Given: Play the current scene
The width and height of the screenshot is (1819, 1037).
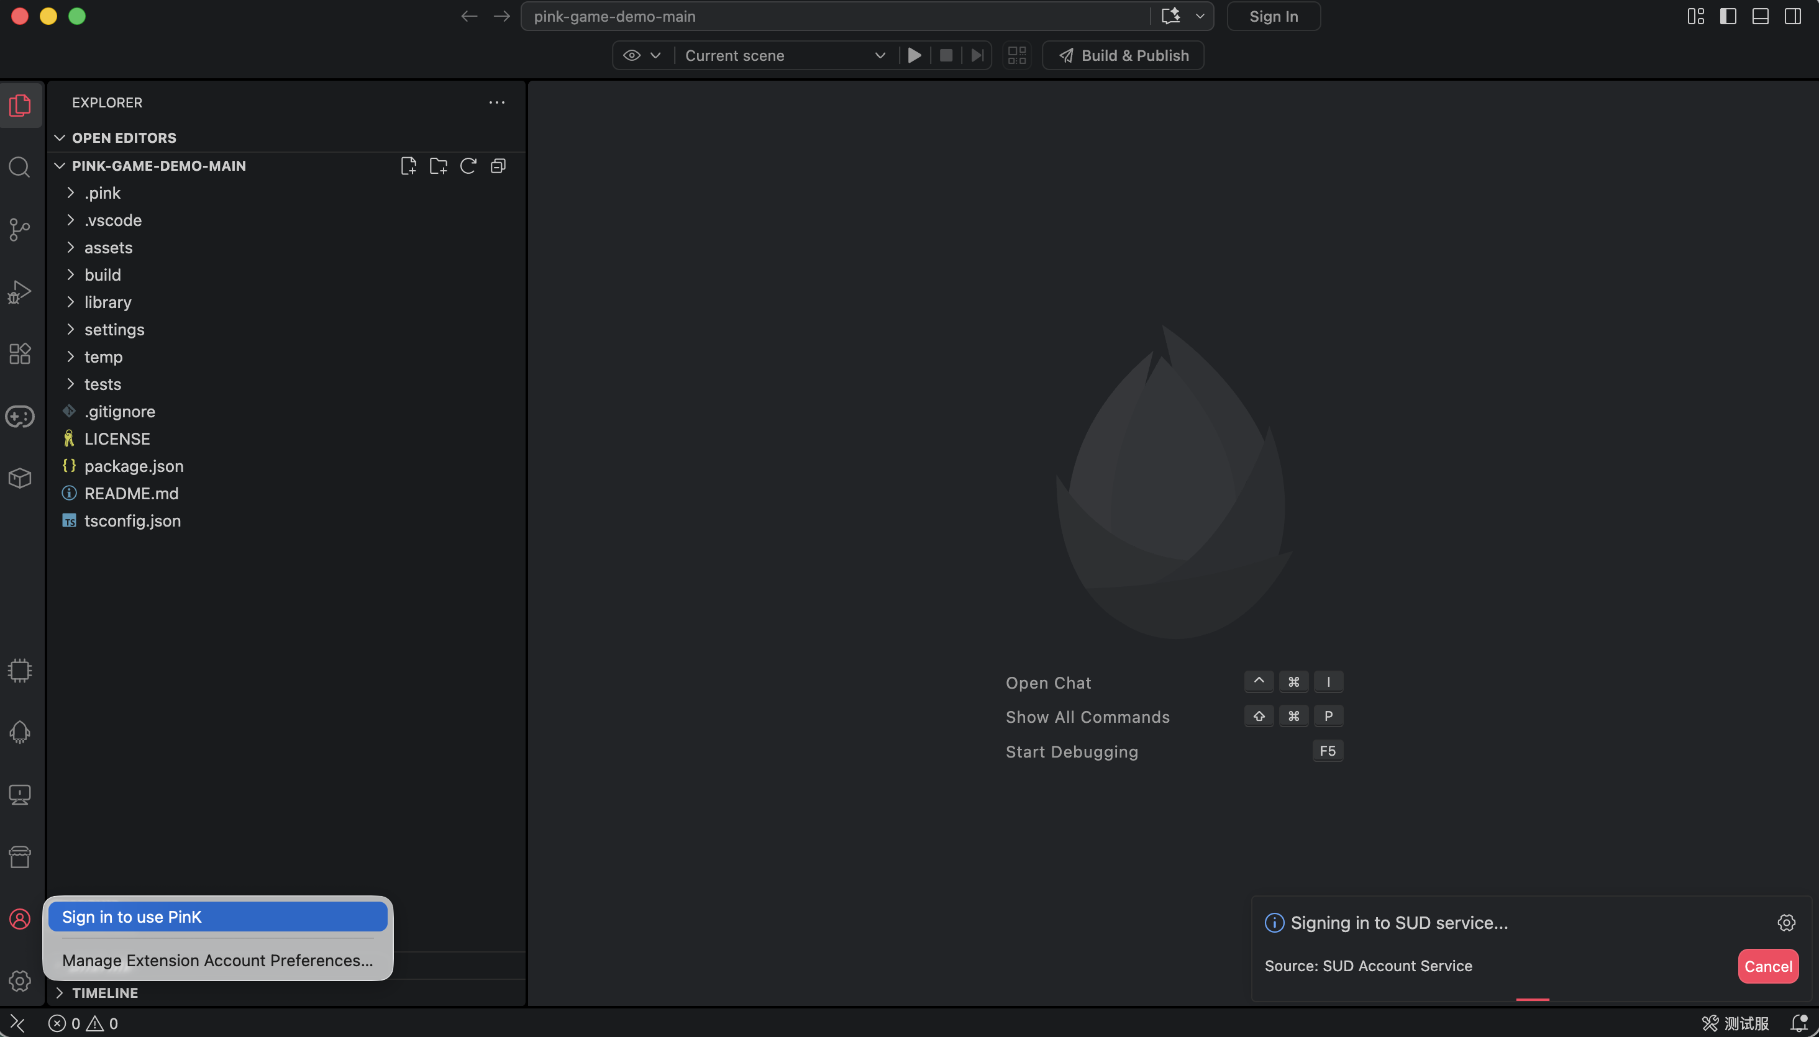Looking at the screenshot, I should [x=915, y=55].
